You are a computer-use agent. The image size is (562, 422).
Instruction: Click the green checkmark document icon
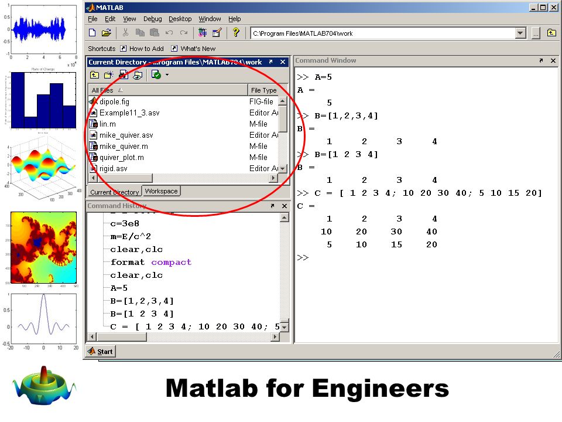click(x=156, y=74)
